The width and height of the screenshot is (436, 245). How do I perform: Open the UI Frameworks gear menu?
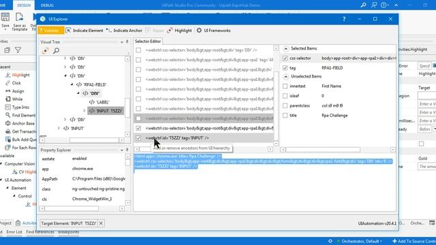213,31
